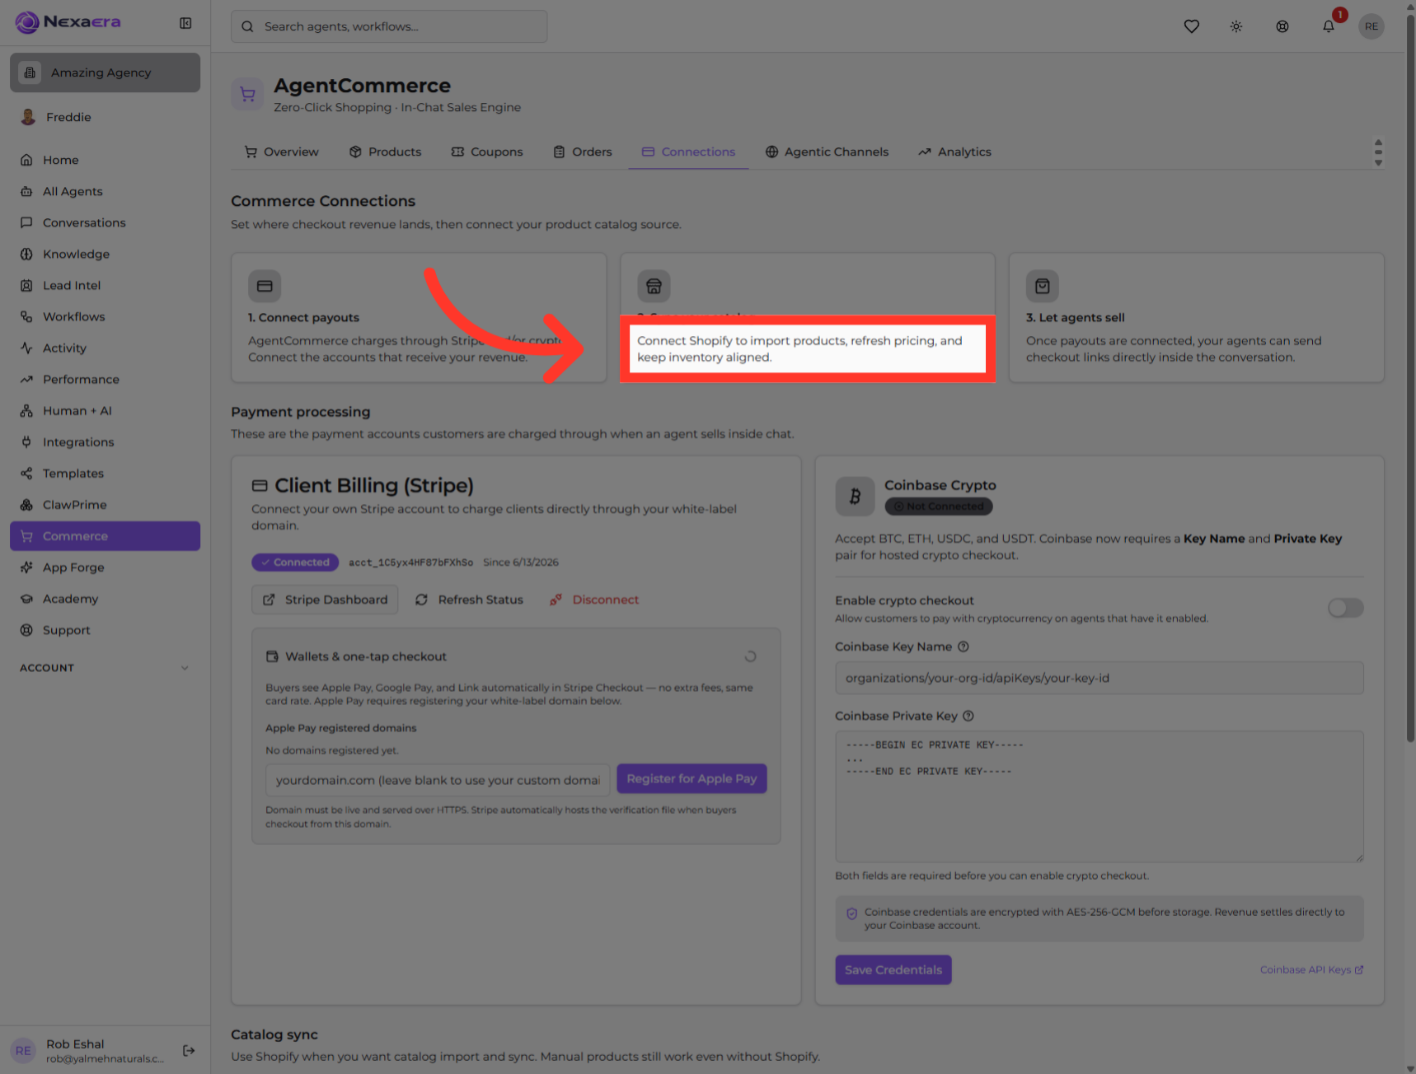The height and width of the screenshot is (1074, 1416).
Task: Enable crypto checkout toggle
Action: [x=1345, y=608]
